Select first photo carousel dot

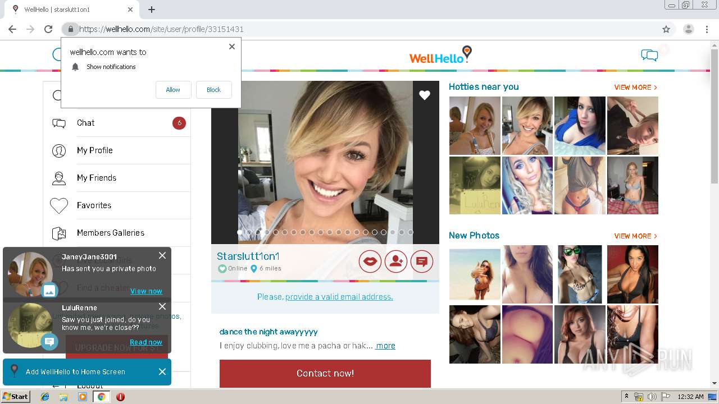coord(240,232)
